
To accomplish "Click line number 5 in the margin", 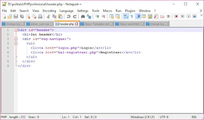I will (8, 48).
